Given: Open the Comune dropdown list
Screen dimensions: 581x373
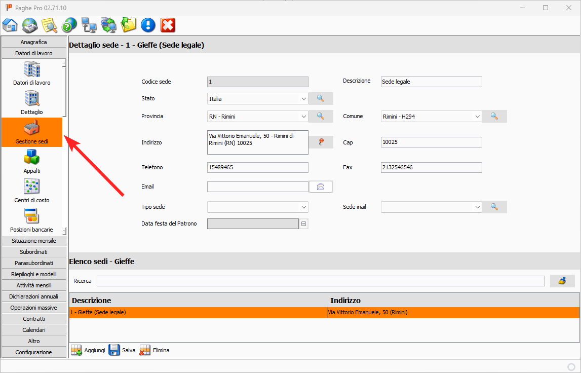Looking at the screenshot, I should tap(477, 117).
